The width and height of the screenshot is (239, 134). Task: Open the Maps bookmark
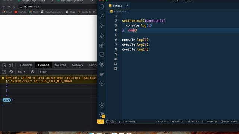34,12
